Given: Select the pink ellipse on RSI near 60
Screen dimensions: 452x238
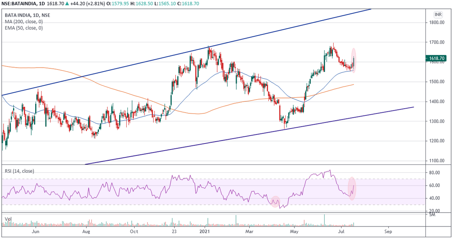Looking at the screenshot, I should (351, 189).
